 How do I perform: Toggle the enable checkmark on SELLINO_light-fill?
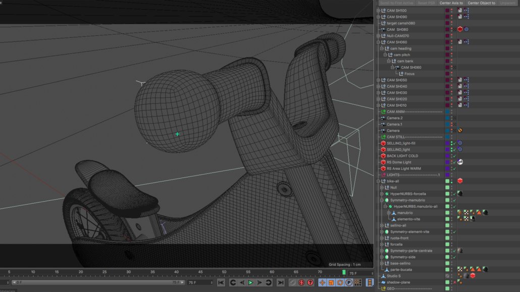coord(455,144)
